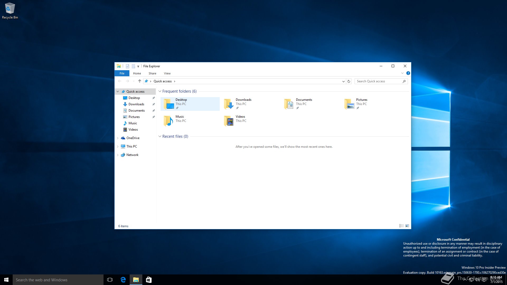Select the Videos folder tile
This screenshot has height=285, width=507.
click(x=250, y=121)
